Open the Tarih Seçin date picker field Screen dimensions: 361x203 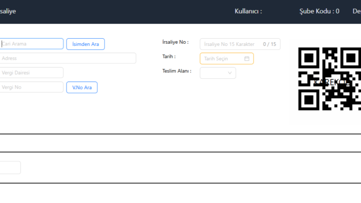pos(227,59)
